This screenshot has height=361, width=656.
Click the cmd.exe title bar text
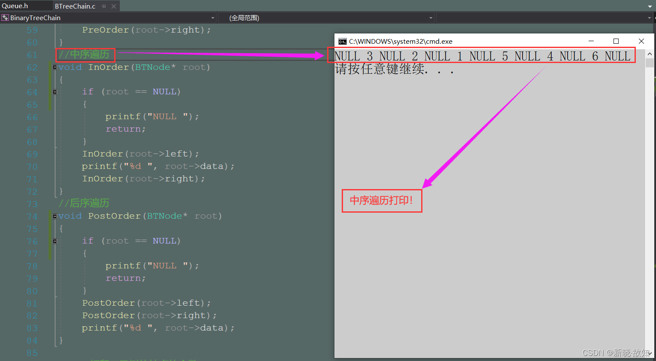(x=401, y=42)
